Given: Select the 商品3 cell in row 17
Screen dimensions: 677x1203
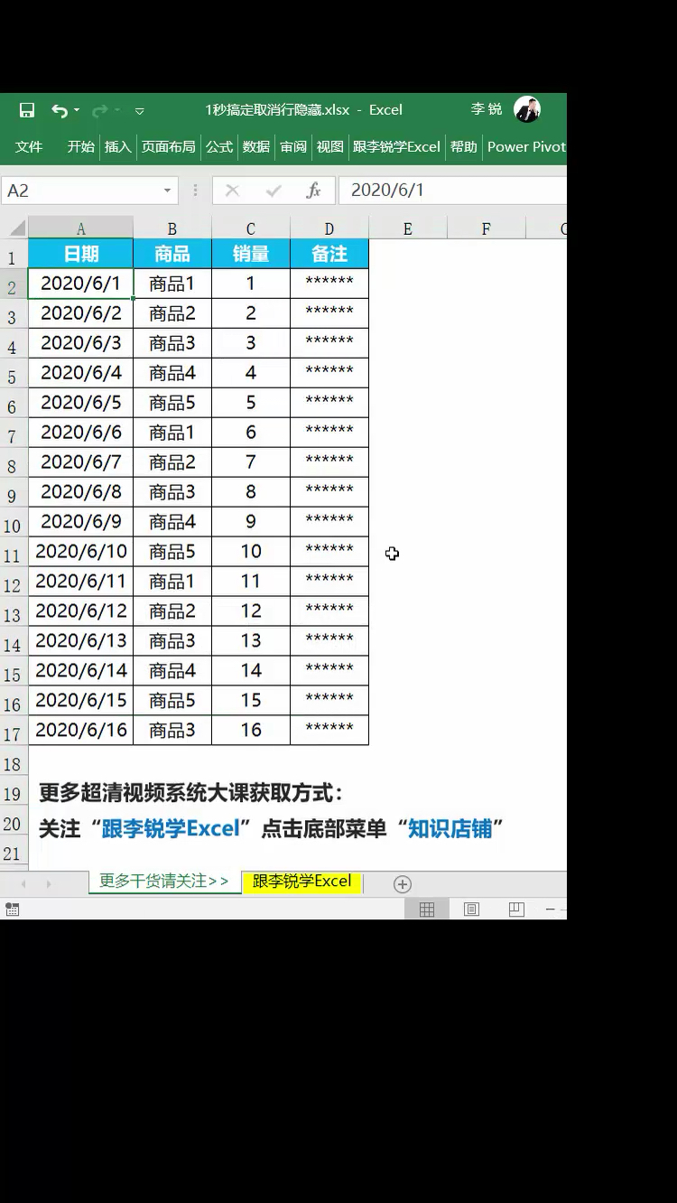Looking at the screenshot, I should pos(172,730).
